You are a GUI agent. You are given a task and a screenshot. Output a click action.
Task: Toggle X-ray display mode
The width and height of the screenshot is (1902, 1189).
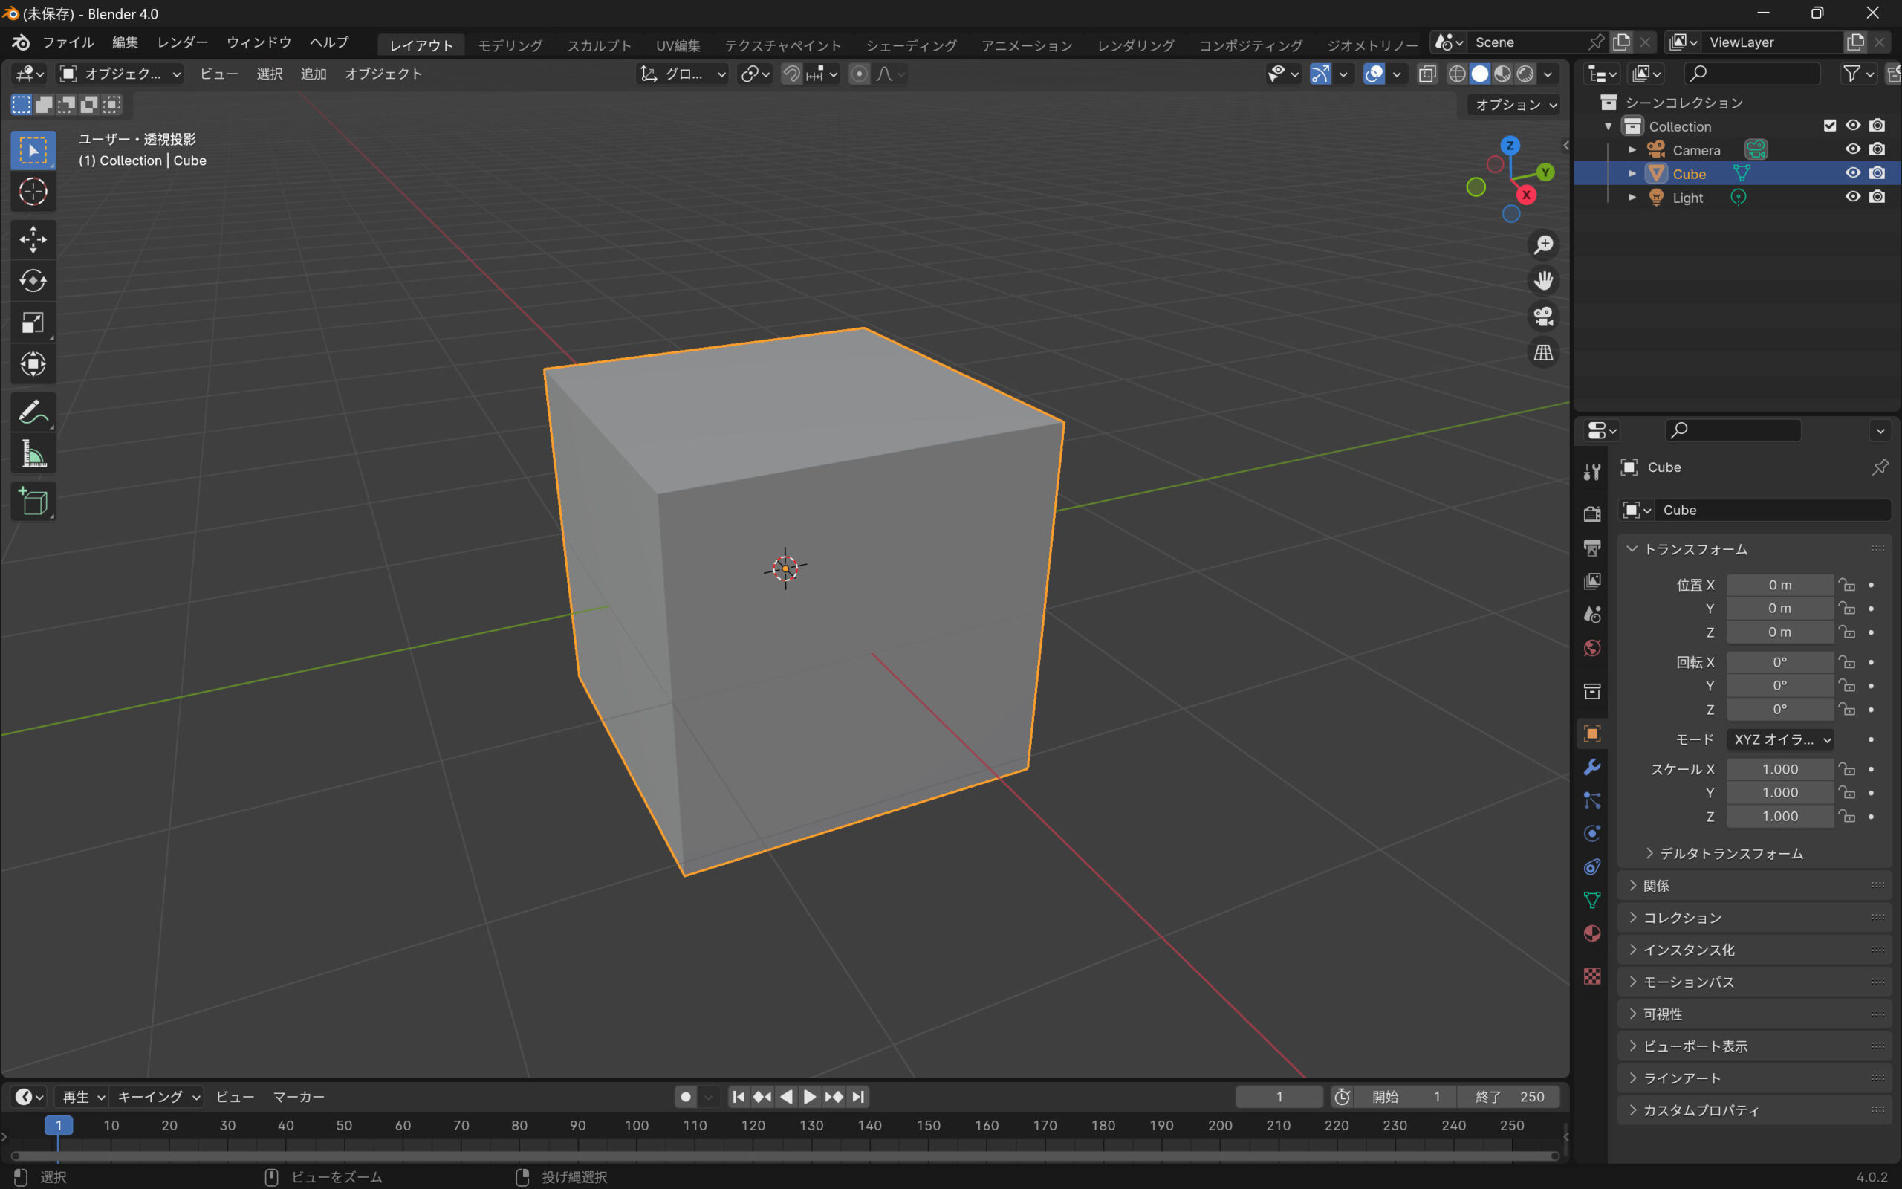1427,74
